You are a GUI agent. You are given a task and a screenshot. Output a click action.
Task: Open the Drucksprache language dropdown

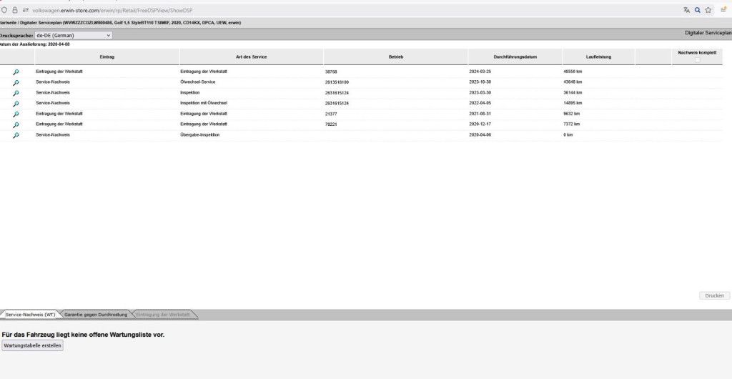pyautogui.click(x=74, y=35)
